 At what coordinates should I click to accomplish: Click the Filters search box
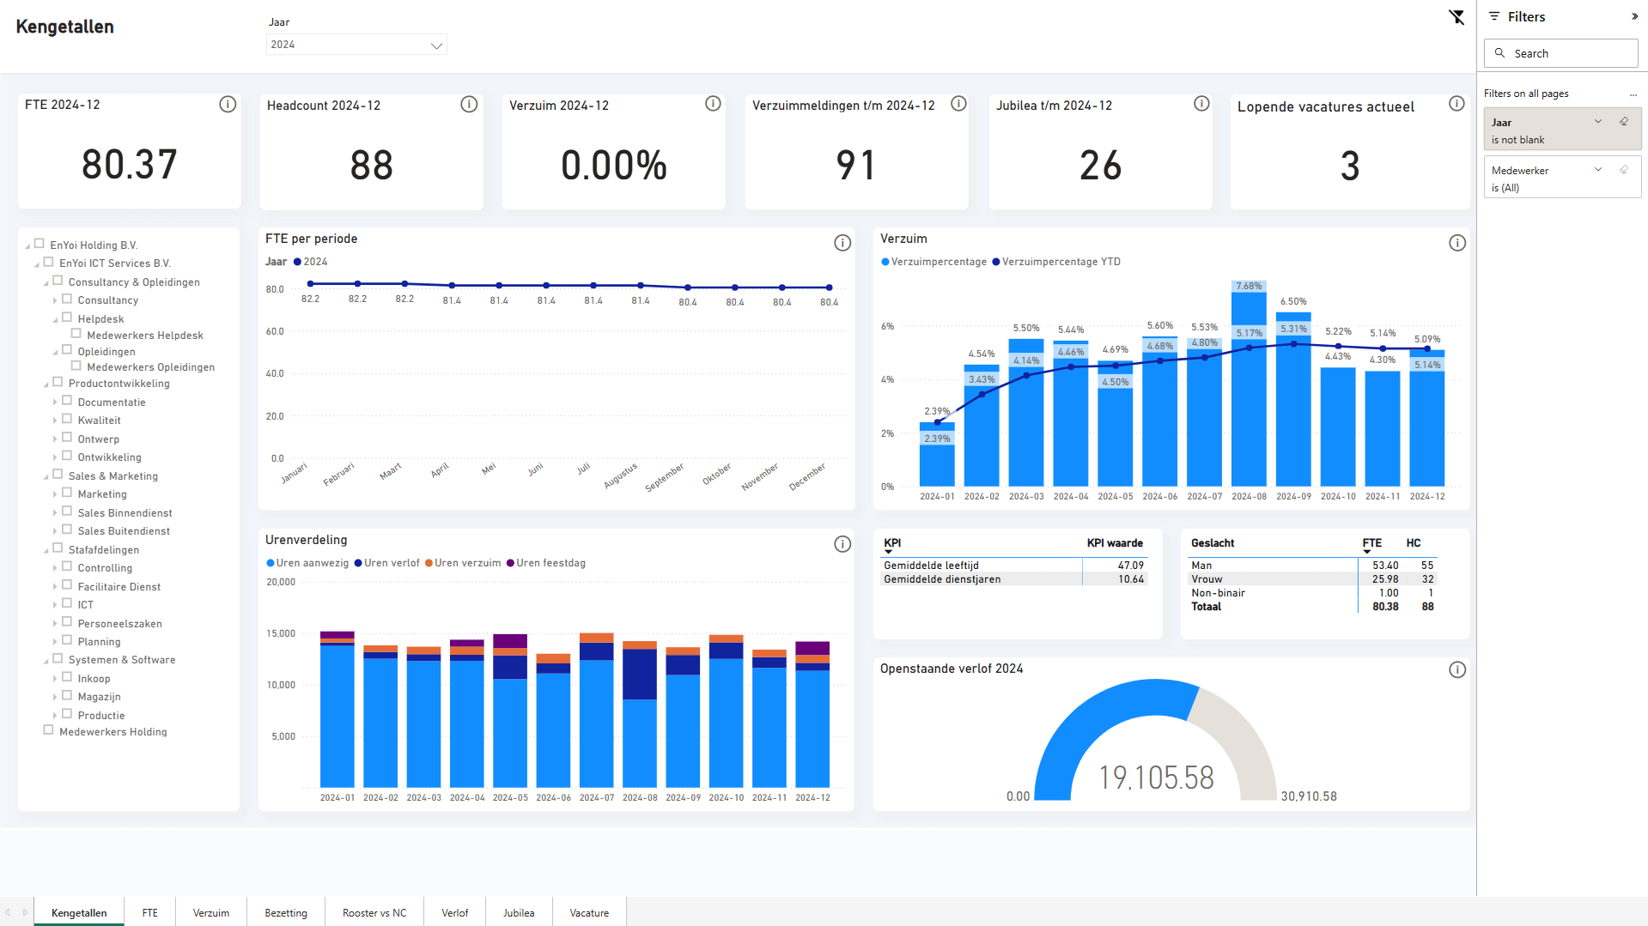(x=1560, y=53)
